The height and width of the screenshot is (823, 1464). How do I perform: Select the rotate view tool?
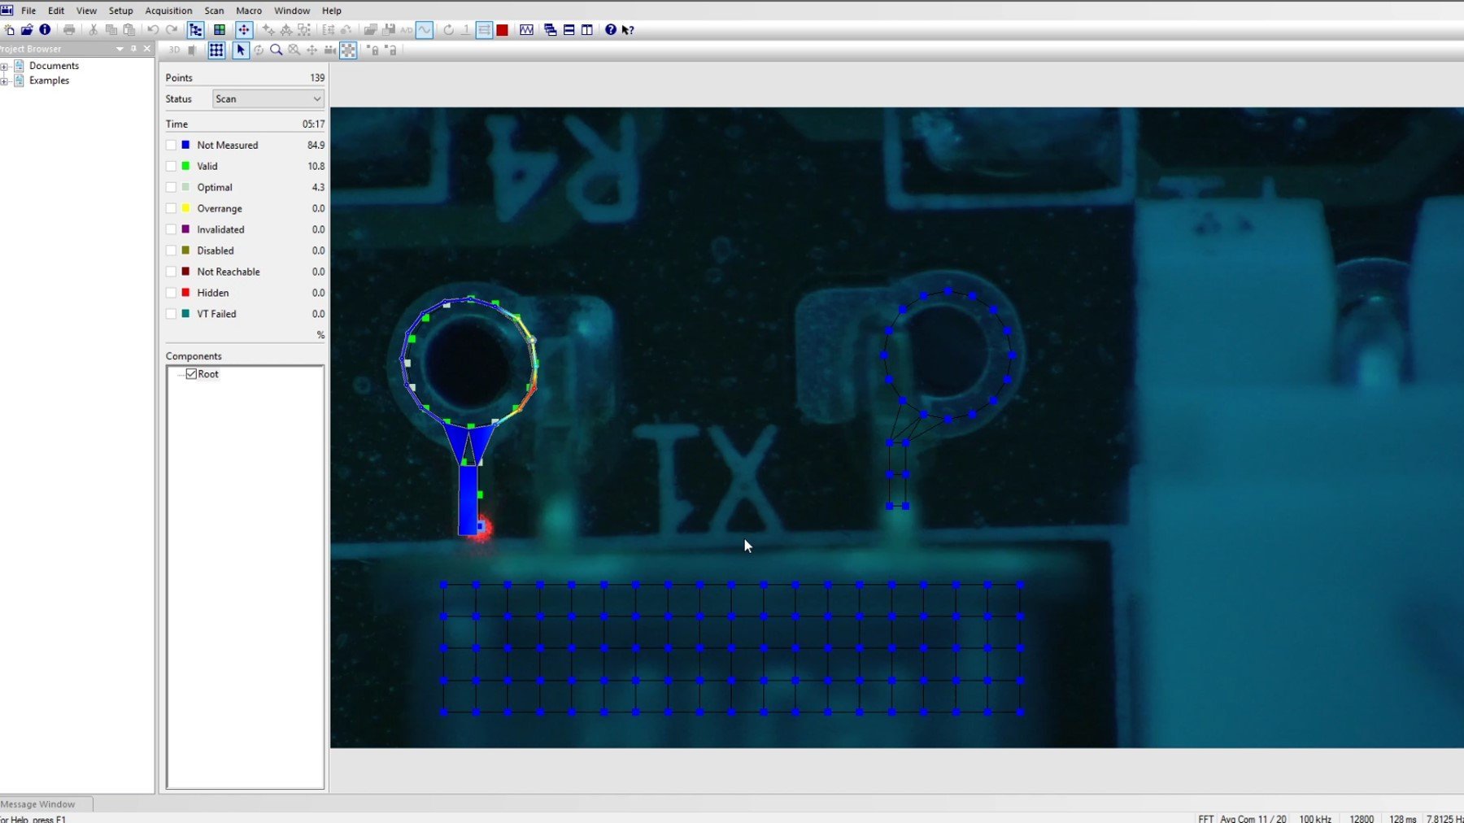click(x=259, y=50)
